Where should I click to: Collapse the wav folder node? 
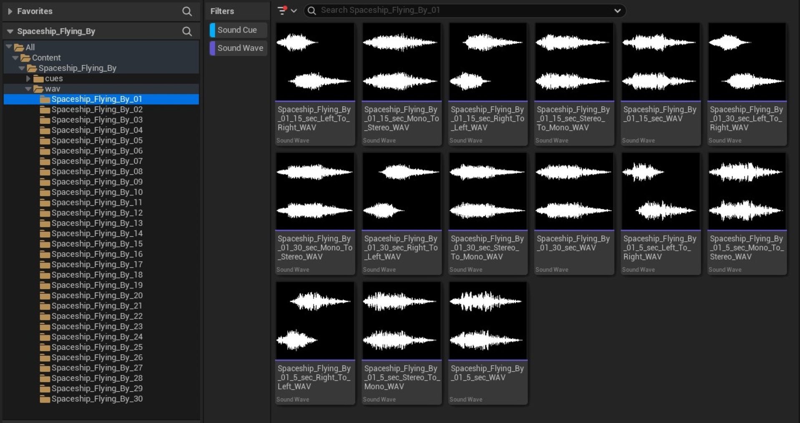point(28,89)
